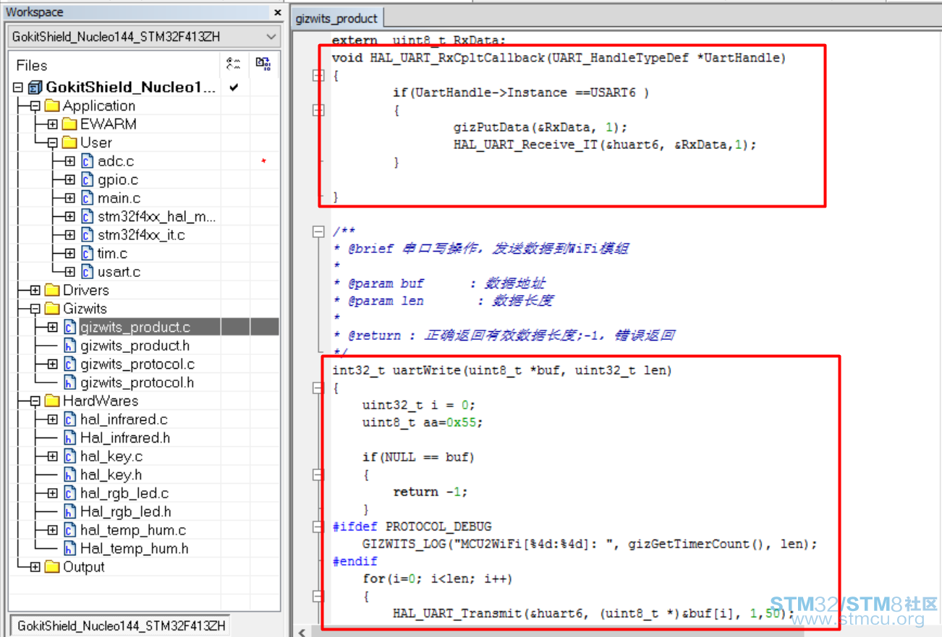Viewport: 942px width, 637px height.
Task: Click the Hal_rgb_led.h header file icon
Action: pyautogui.click(x=69, y=512)
